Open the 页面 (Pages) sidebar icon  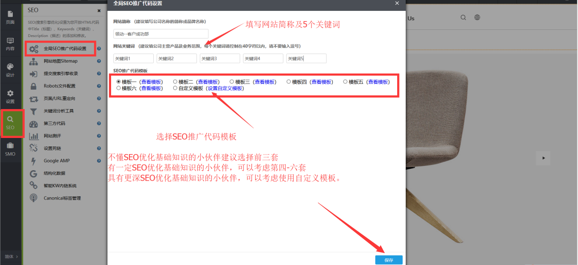pos(10,17)
